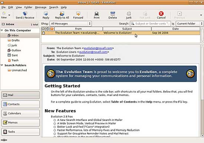Open the Edit menu
Screen dimensions: 204x143
[10, 7]
